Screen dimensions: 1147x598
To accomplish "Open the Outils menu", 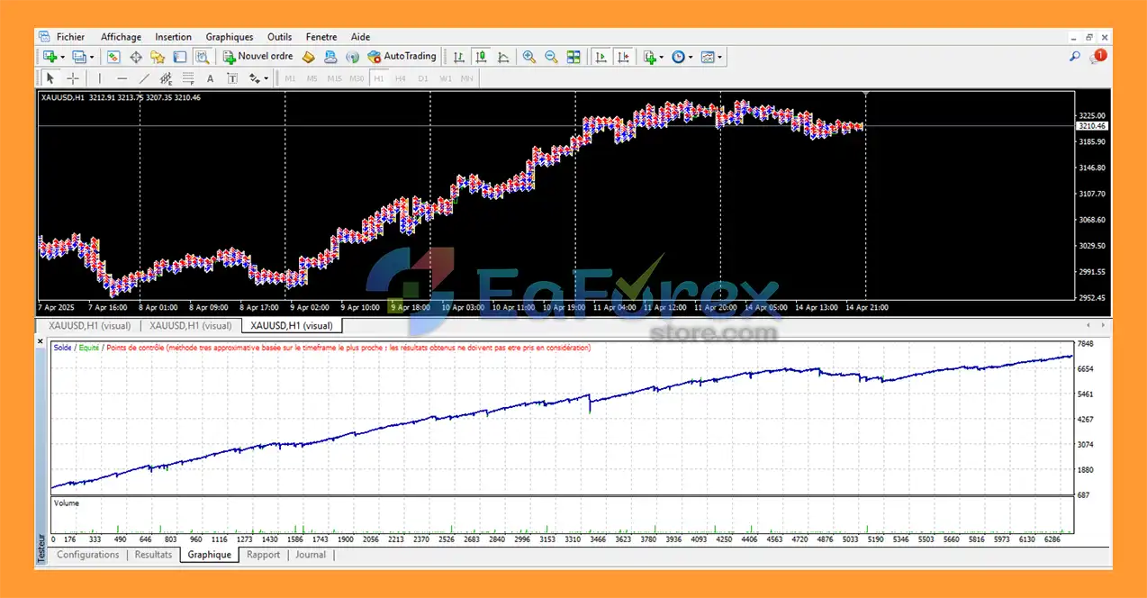I will pos(279,37).
